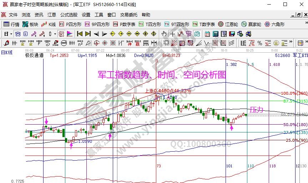Click the 极反通道 indicator label
The image size is (308, 183).
(x=34, y=56)
